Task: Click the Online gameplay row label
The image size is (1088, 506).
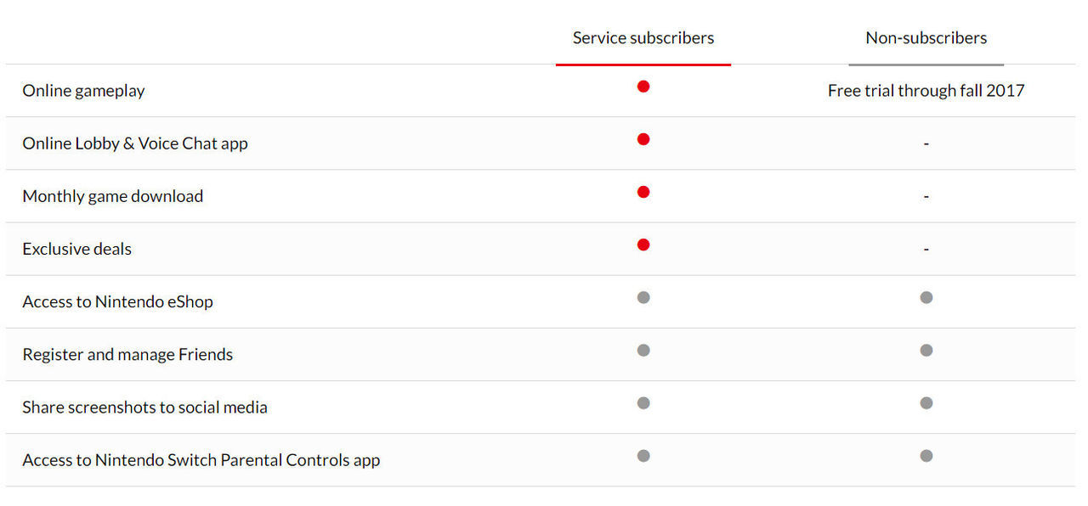Action: click(83, 91)
